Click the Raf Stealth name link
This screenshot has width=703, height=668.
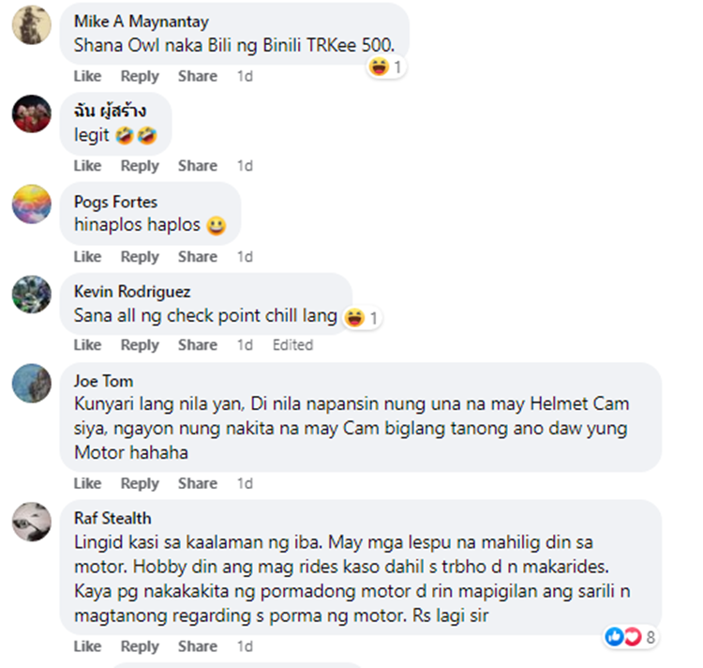pos(112,518)
